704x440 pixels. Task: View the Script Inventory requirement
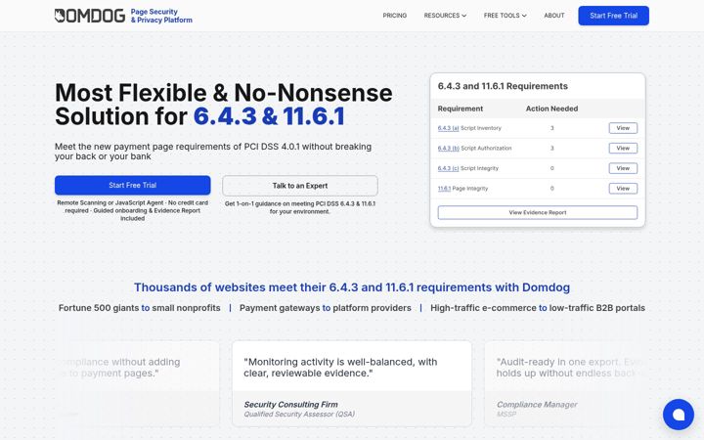pyautogui.click(x=623, y=128)
